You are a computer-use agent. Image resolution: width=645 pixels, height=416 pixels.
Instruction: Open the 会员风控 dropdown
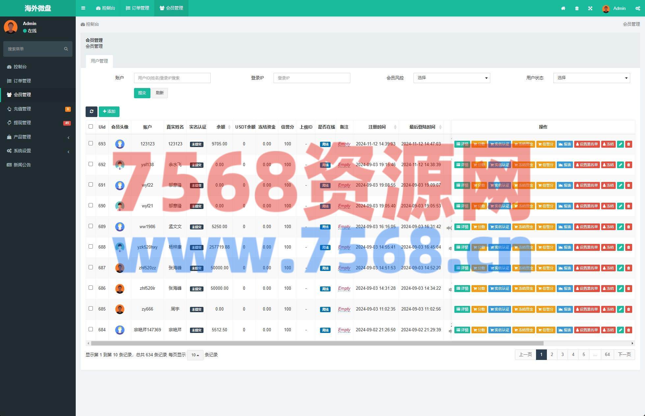(x=451, y=78)
